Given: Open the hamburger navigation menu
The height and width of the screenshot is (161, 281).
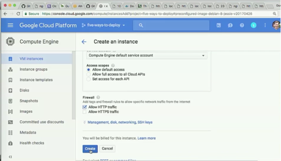Looking at the screenshot, I should [x=10, y=25].
